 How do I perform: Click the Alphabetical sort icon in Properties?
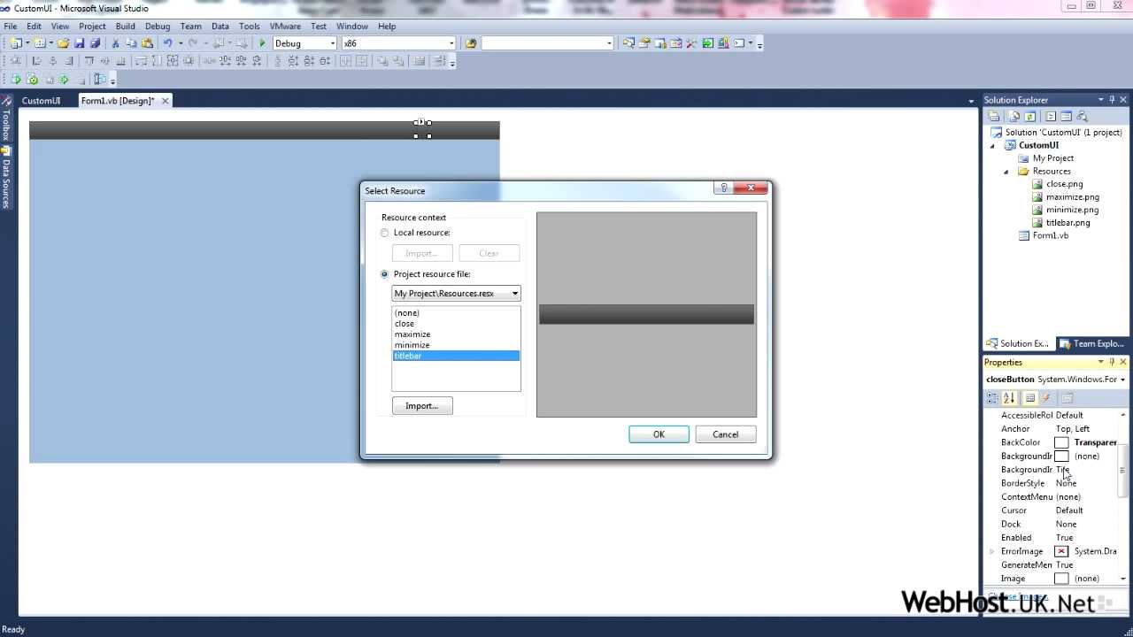tap(1009, 398)
